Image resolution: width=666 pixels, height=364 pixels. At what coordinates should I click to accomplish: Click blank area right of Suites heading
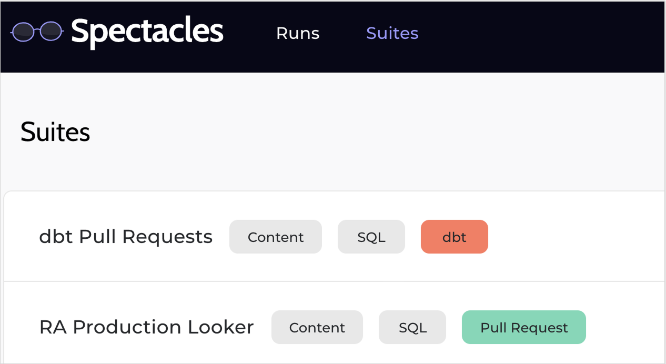pyautogui.click(x=368, y=132)
